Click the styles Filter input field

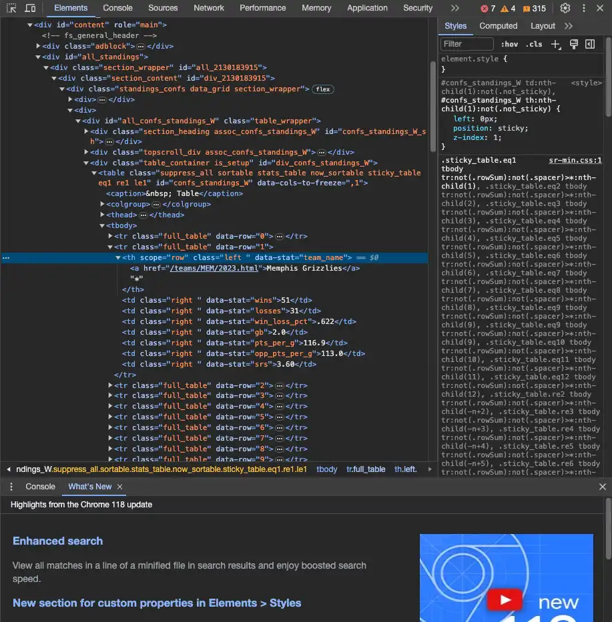click(x=467, y=44)
